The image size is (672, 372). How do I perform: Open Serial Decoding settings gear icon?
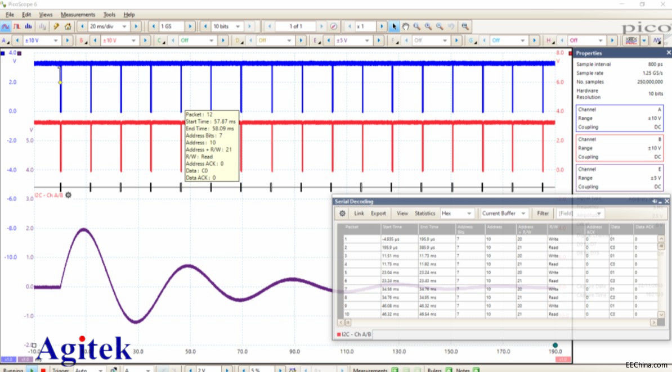pyautogui.click(x=342, y=213)
